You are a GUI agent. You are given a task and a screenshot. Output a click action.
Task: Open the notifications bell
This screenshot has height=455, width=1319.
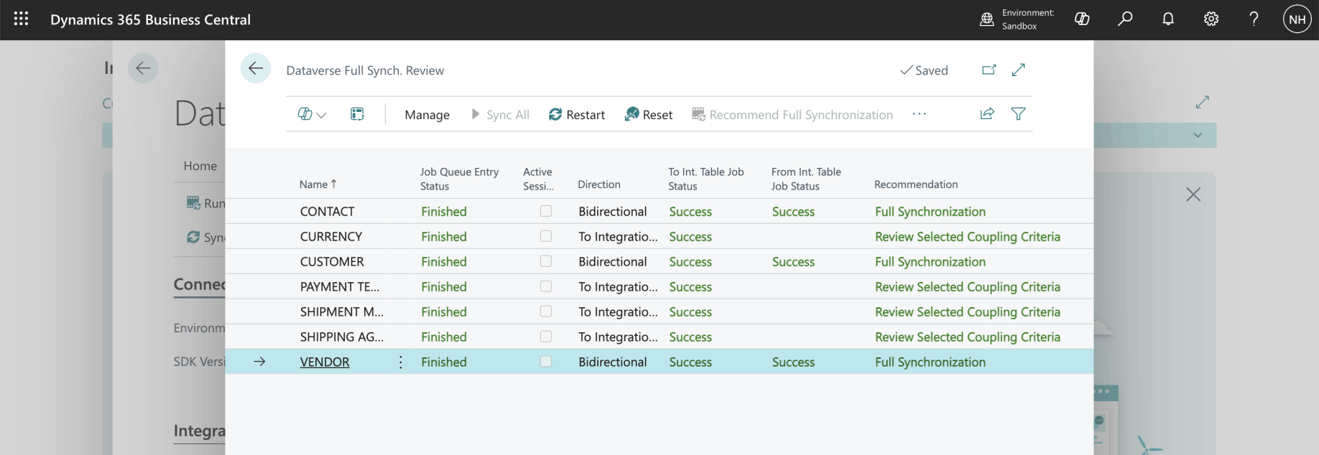click(x=1168, y=19)
